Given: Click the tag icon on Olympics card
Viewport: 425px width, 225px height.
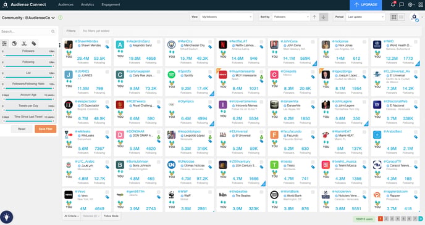Looking at the screenshot, I should pos(210,107).
